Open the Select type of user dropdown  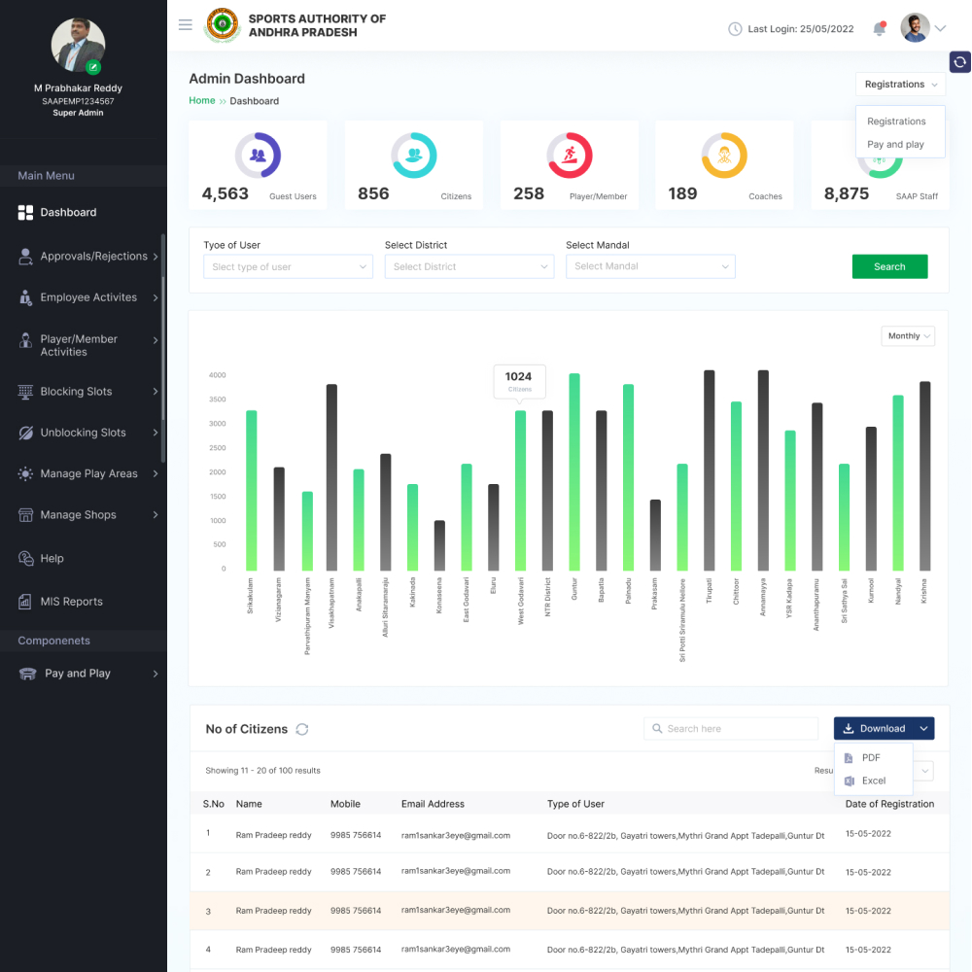(289, 266)
